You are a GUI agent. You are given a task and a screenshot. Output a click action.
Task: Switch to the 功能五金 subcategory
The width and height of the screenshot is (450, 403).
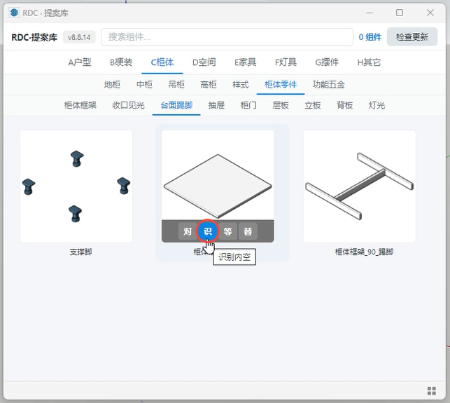tap(329, 85)
